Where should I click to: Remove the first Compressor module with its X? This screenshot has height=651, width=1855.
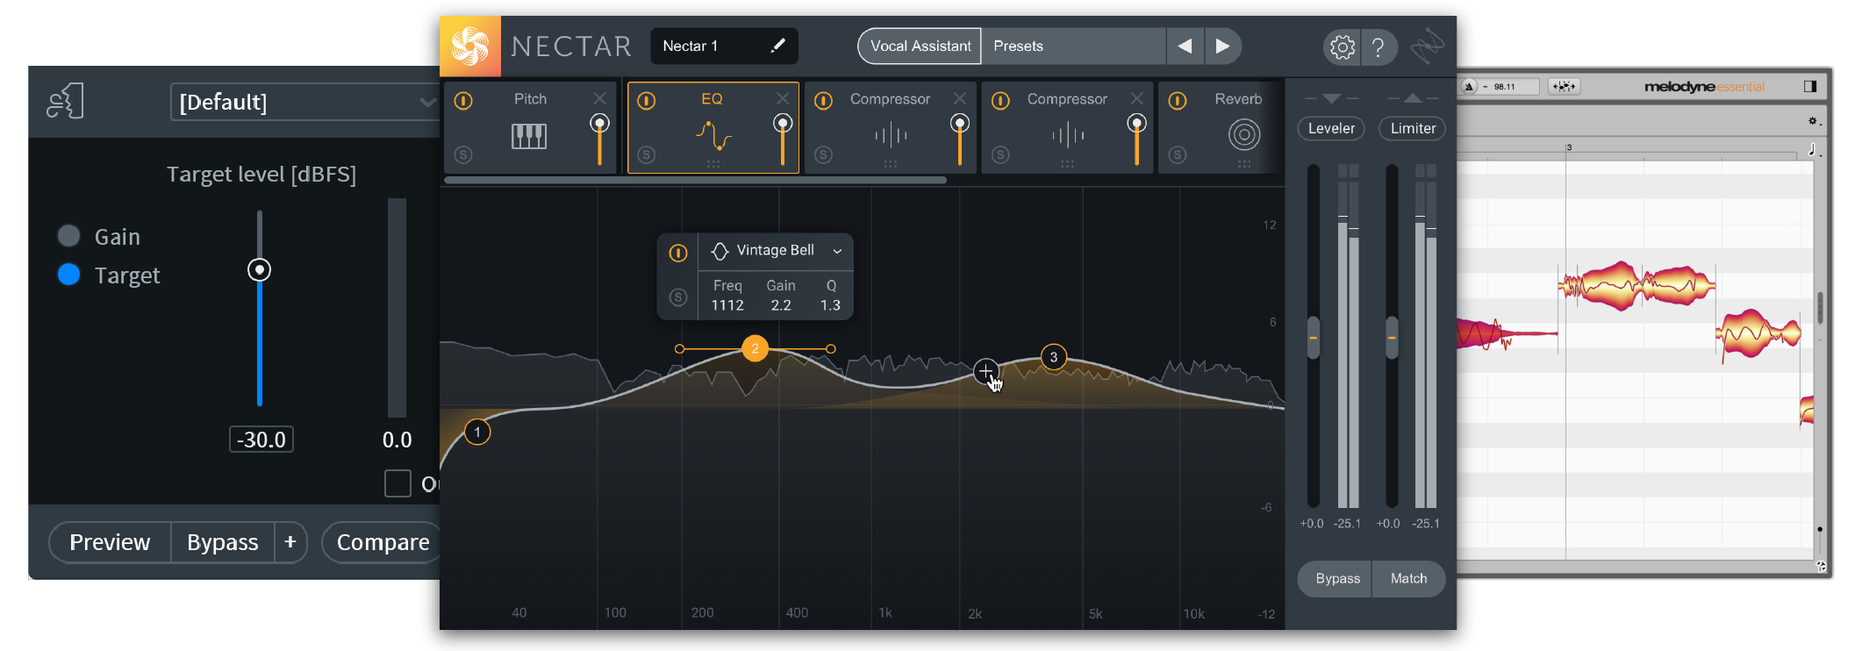(x=960, y=98)
